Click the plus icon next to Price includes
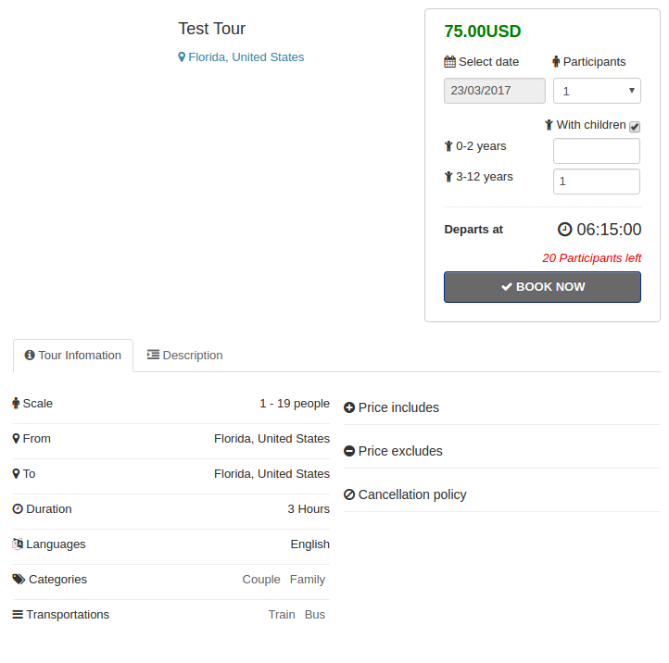This screenshot has height=663, width=669. coord(349,407)
